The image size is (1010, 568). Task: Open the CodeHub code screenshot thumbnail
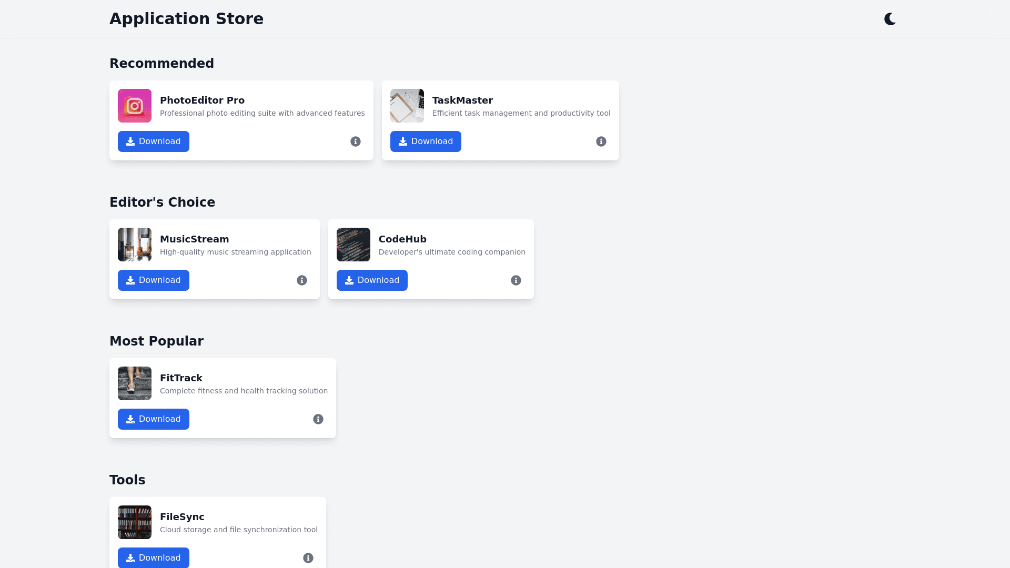point(353,245)
